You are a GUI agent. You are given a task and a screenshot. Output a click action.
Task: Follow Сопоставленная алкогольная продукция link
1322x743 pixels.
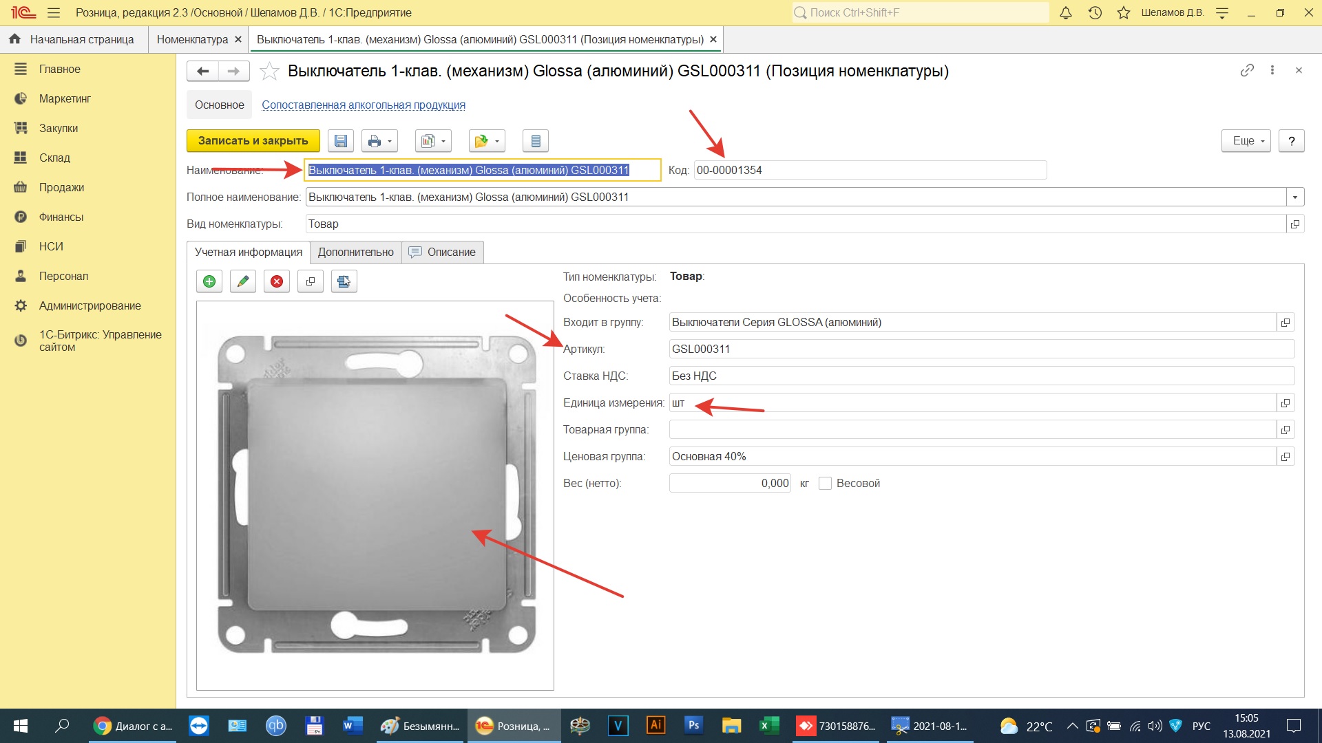[363, 105]
